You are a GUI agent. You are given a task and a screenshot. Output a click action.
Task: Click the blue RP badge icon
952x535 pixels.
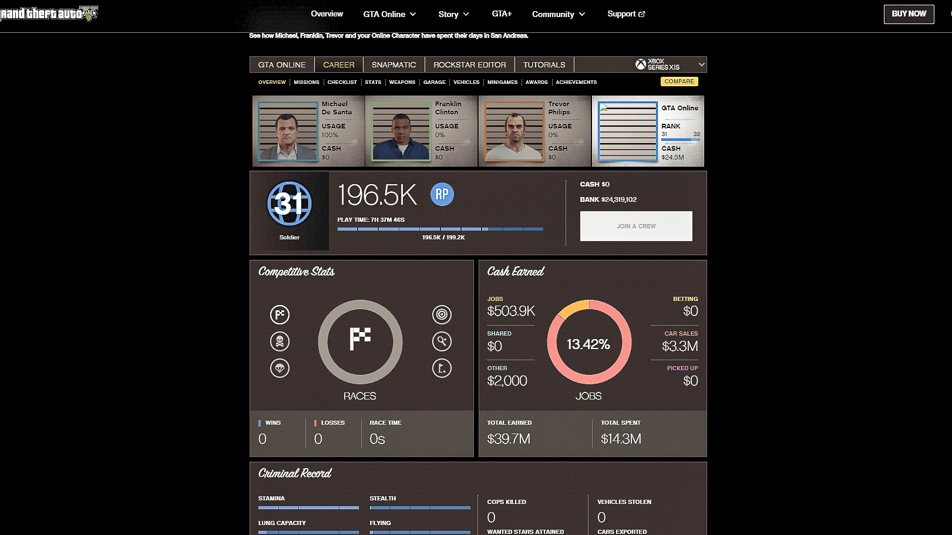tap(442, 194)
